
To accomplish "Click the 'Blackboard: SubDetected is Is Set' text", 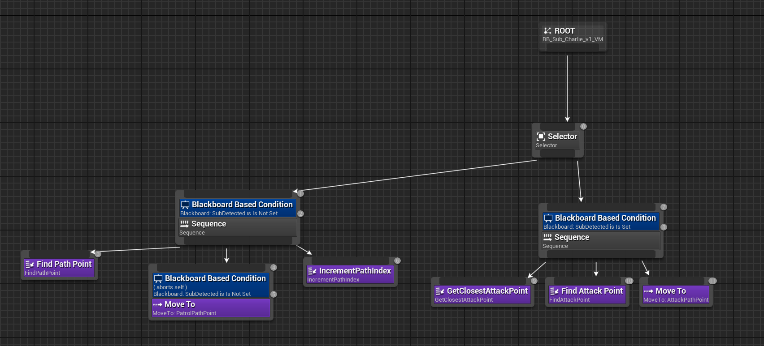I will coord(586,227).
